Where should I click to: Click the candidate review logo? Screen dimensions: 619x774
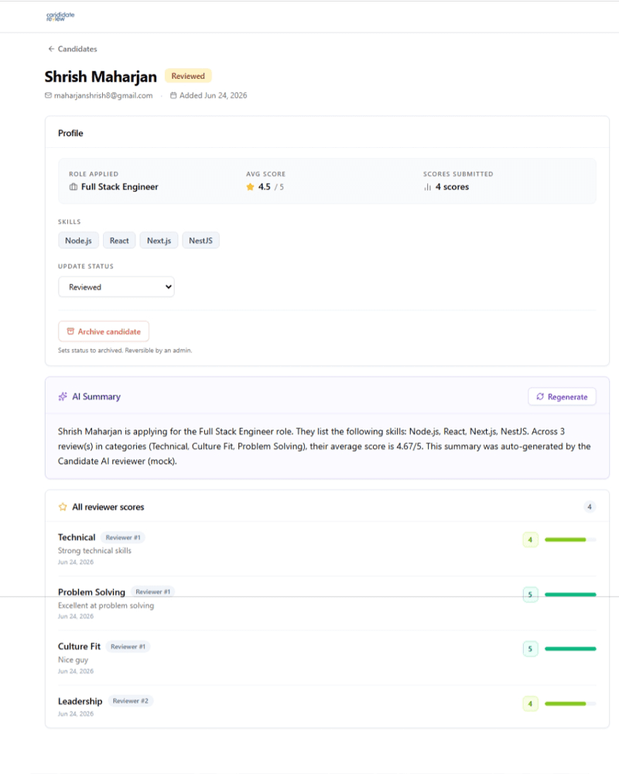click(60, 15)
